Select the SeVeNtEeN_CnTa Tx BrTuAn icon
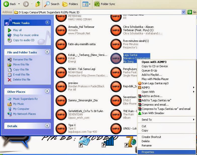The width and height of the screenshot is (197, 155). [61, 114]
